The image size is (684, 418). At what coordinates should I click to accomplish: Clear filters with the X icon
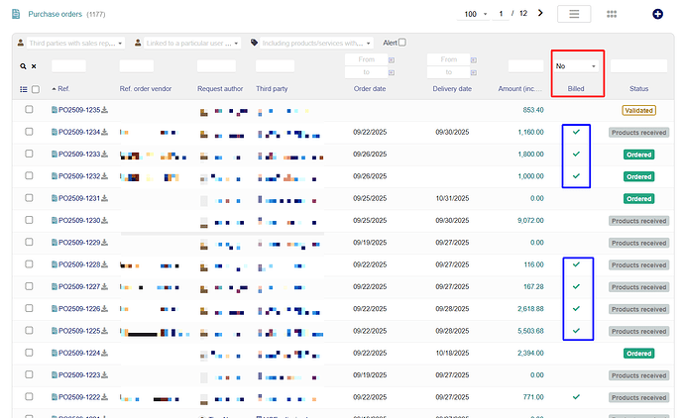tap(34, 66)
